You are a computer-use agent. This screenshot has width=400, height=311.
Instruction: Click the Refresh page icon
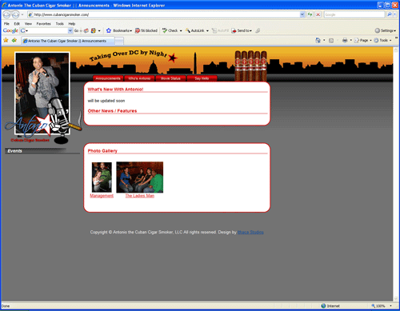point(310,14)
